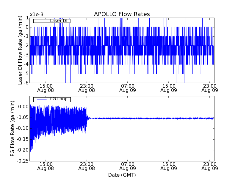
Task: Click the 07:00 Aug 09 tick on top plot
Action: pyautogui.click(x=128, y=88)
